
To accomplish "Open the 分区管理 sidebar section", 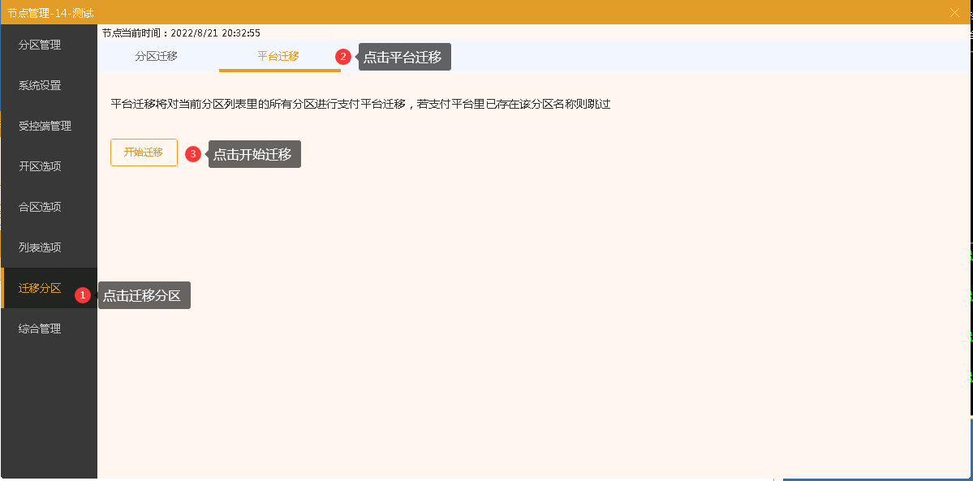I will pos(40,45).
